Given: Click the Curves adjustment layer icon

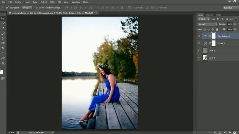Looking at the screenshot, I should (x=205, y=43).
